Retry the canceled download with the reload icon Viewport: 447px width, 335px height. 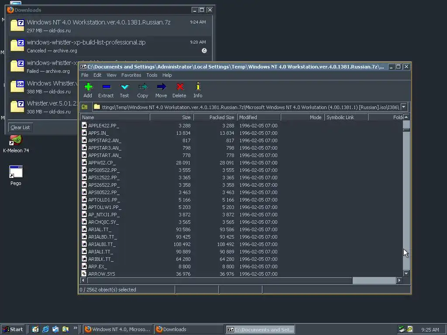204,51
